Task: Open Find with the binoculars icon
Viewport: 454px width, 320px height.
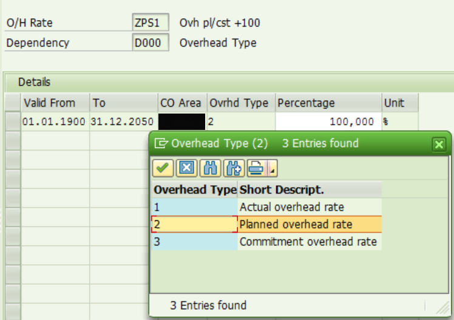Action: pos(210,168)
